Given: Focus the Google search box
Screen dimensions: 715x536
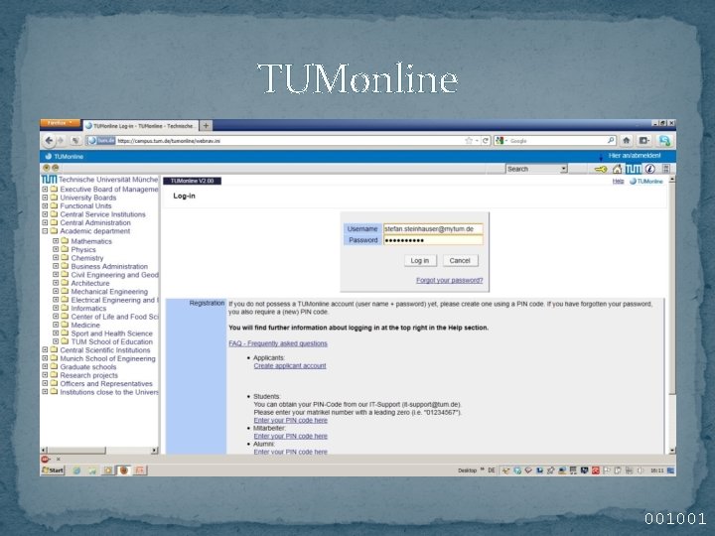Looking at the screenshot, I should (x=557, y=141).
